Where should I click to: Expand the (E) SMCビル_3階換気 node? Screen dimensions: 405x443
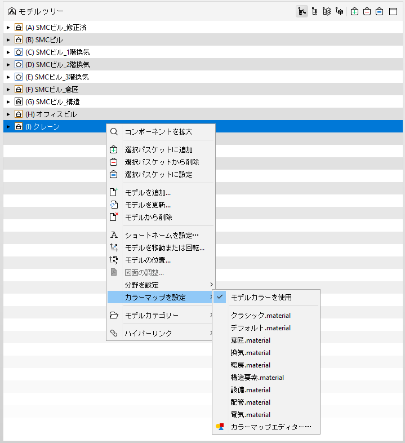[x=8, y=77]
